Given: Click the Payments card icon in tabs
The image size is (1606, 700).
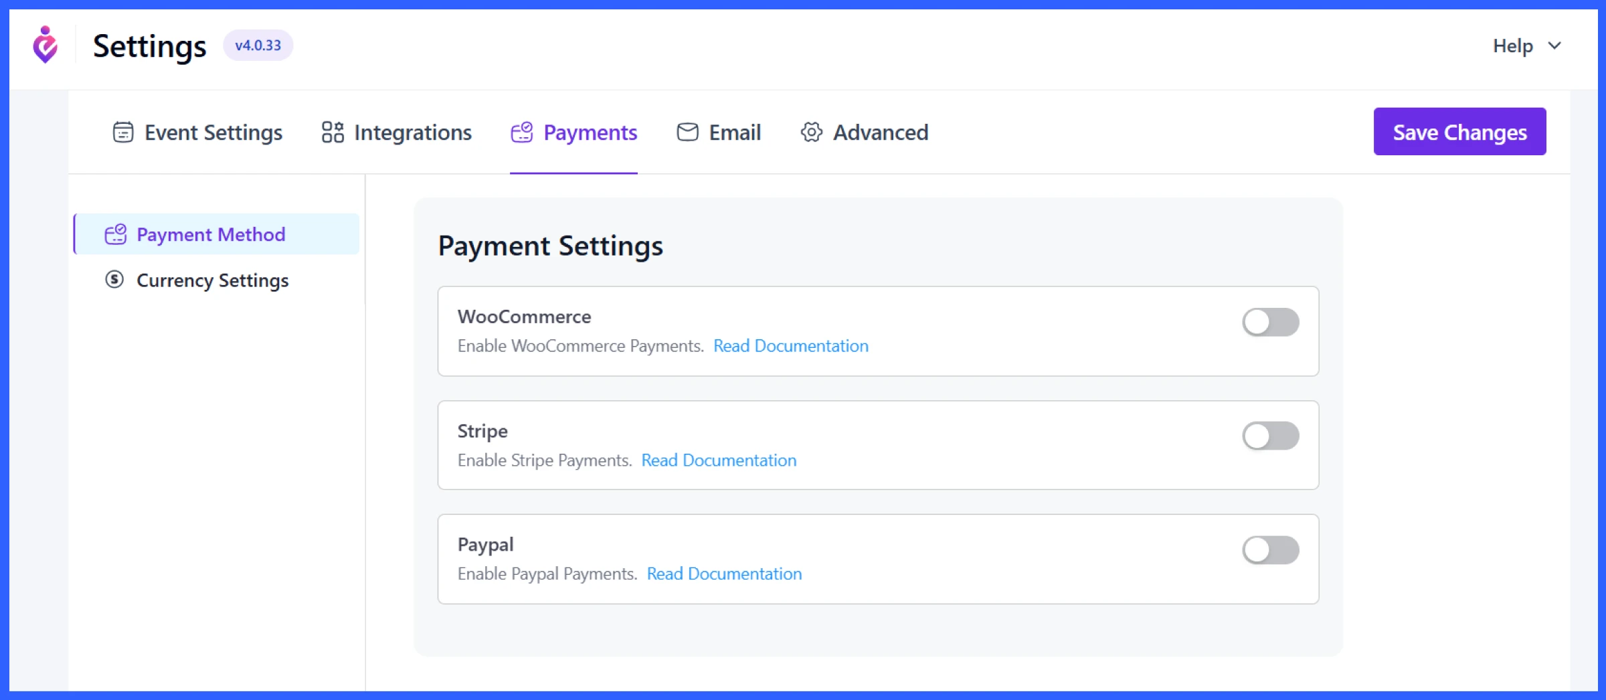Looking at the screenshot, I should click(522, 133).
